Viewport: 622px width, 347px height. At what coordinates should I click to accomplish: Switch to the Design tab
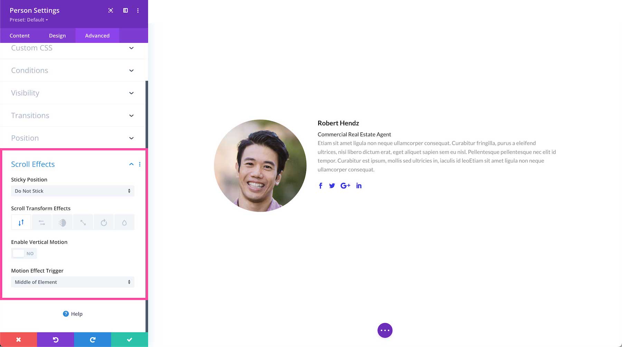(57, 36)
